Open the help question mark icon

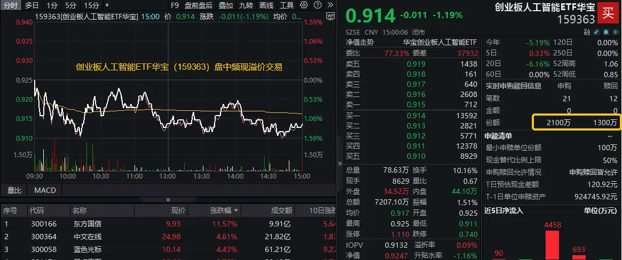point(317,5)
